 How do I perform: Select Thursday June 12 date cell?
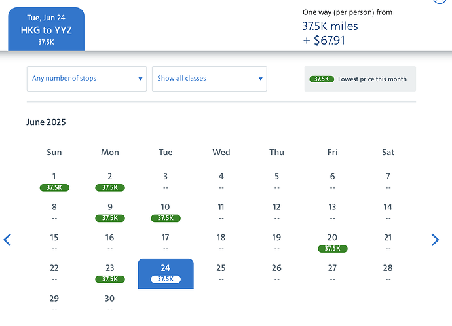(x=276, y=212)
